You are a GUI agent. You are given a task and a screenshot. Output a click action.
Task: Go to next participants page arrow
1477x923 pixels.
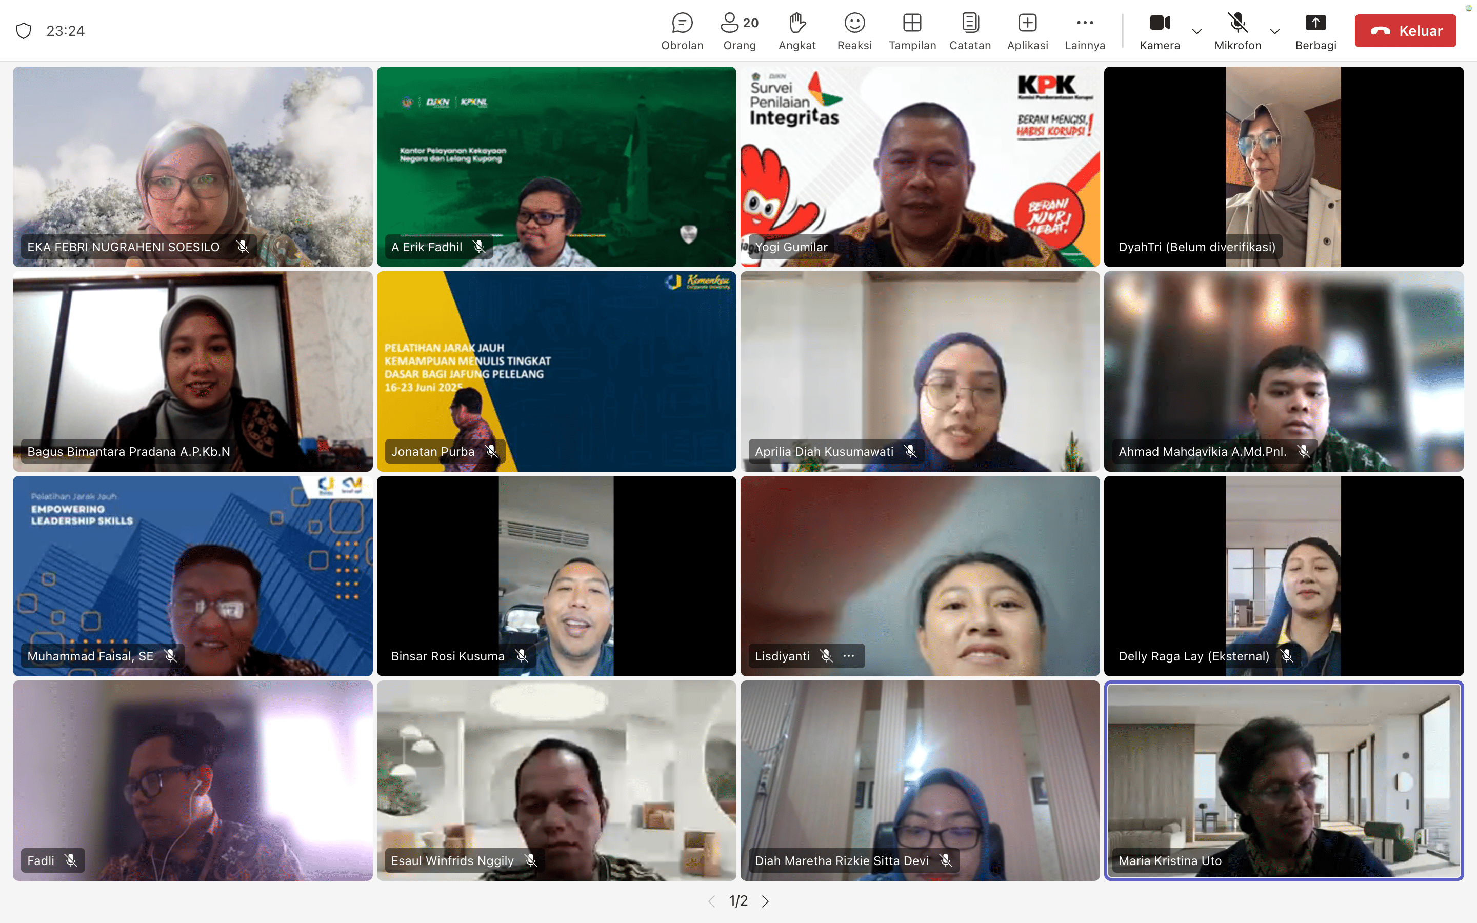point(765,901)
